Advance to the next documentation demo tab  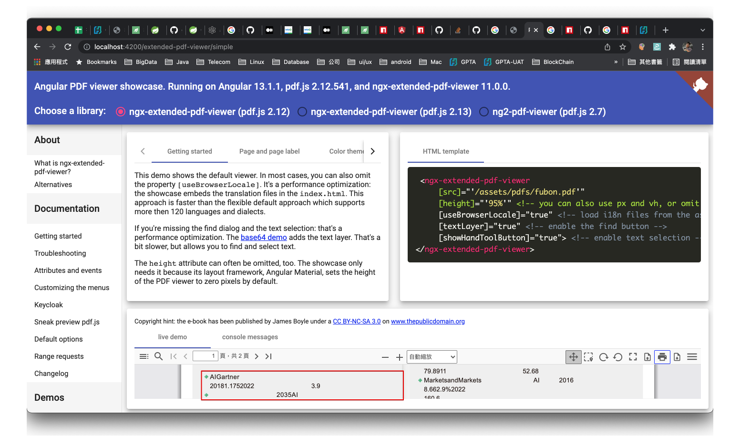point(372,151)
